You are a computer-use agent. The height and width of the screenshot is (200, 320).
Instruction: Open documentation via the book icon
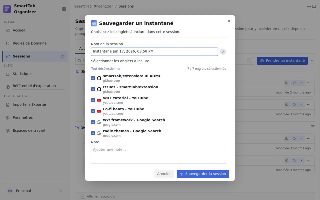click(x=314, y=6)
